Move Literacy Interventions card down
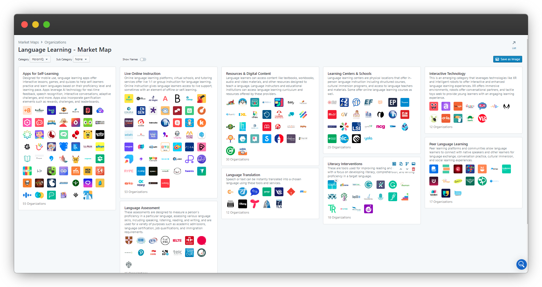Screen dimensions: 542x287 click(407, 169)
